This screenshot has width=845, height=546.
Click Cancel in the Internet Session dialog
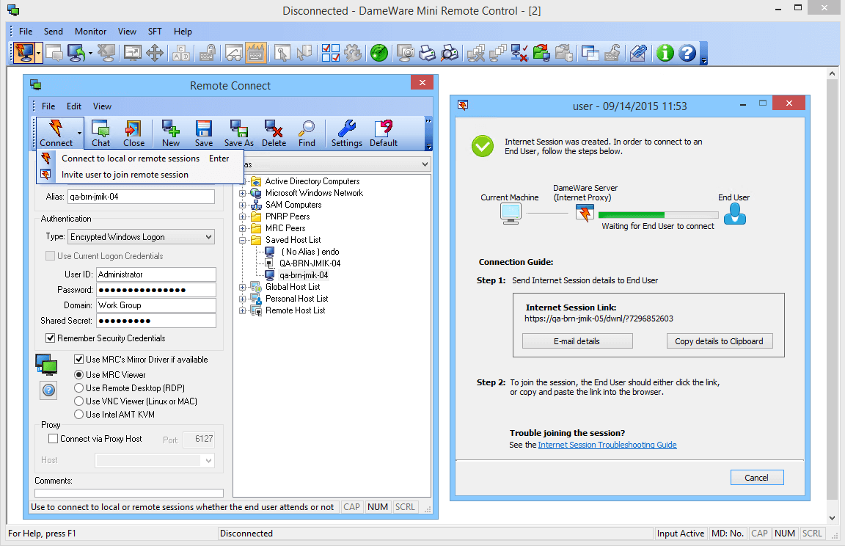(x=757, y=478)
